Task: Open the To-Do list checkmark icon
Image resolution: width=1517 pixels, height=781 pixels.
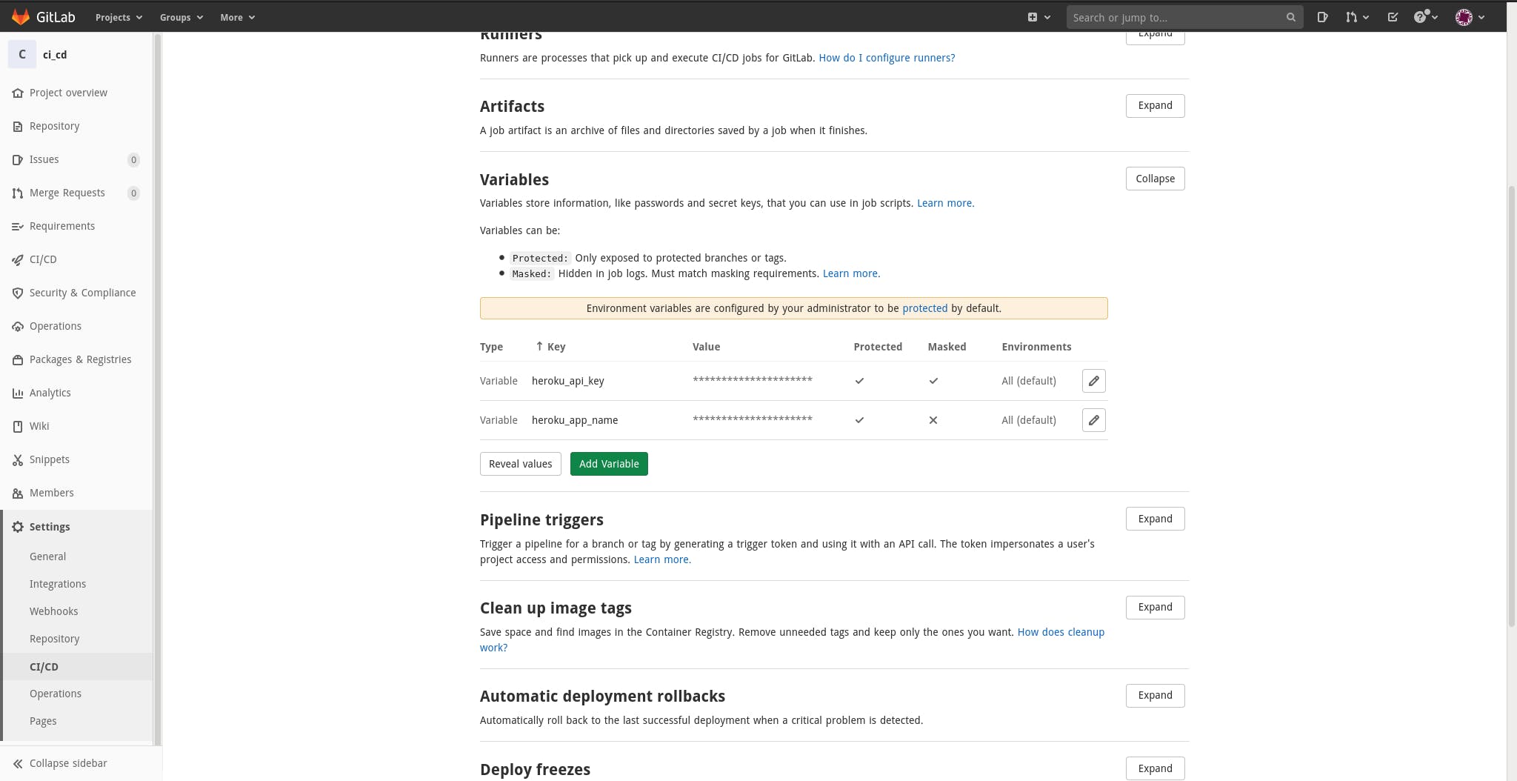Action: (1393, 17)
